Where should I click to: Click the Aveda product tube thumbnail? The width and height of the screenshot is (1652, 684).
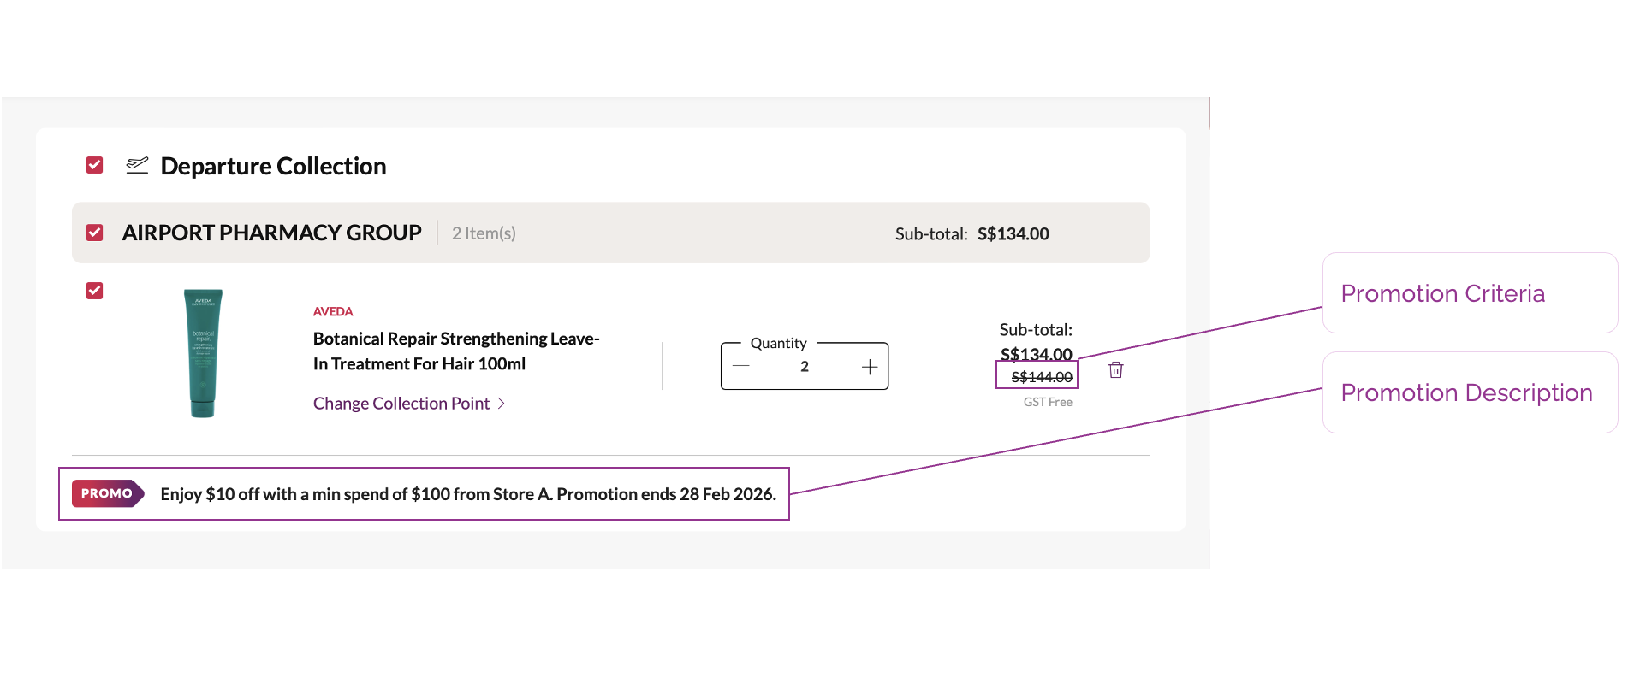point(203,353)
